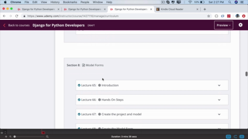Click the address bar URL field
The image size is (248, 139).
(116, 16)
